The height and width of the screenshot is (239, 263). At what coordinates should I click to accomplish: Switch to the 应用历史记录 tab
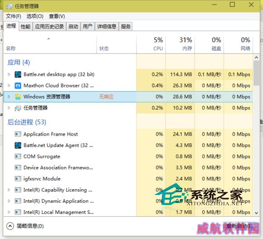[x=49, y=26]
